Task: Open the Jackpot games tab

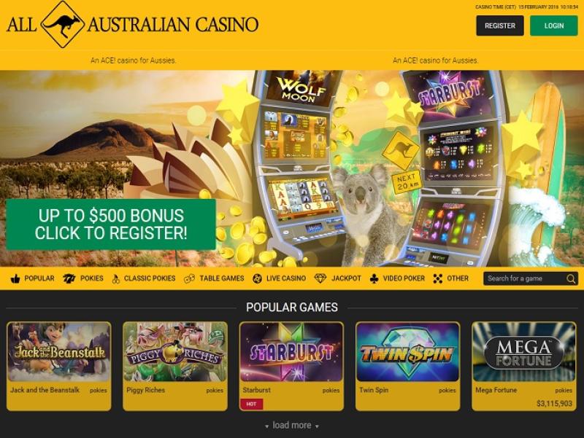Action: 338,278
